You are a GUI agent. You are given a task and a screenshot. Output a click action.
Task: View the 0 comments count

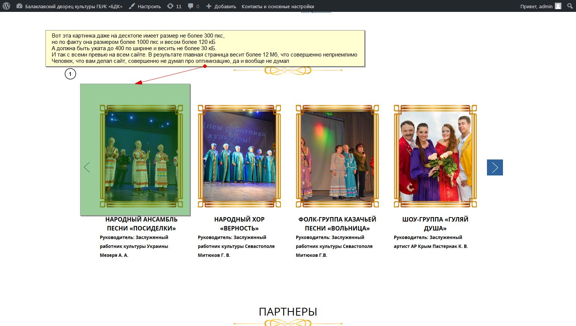click(x=198, y=6)
